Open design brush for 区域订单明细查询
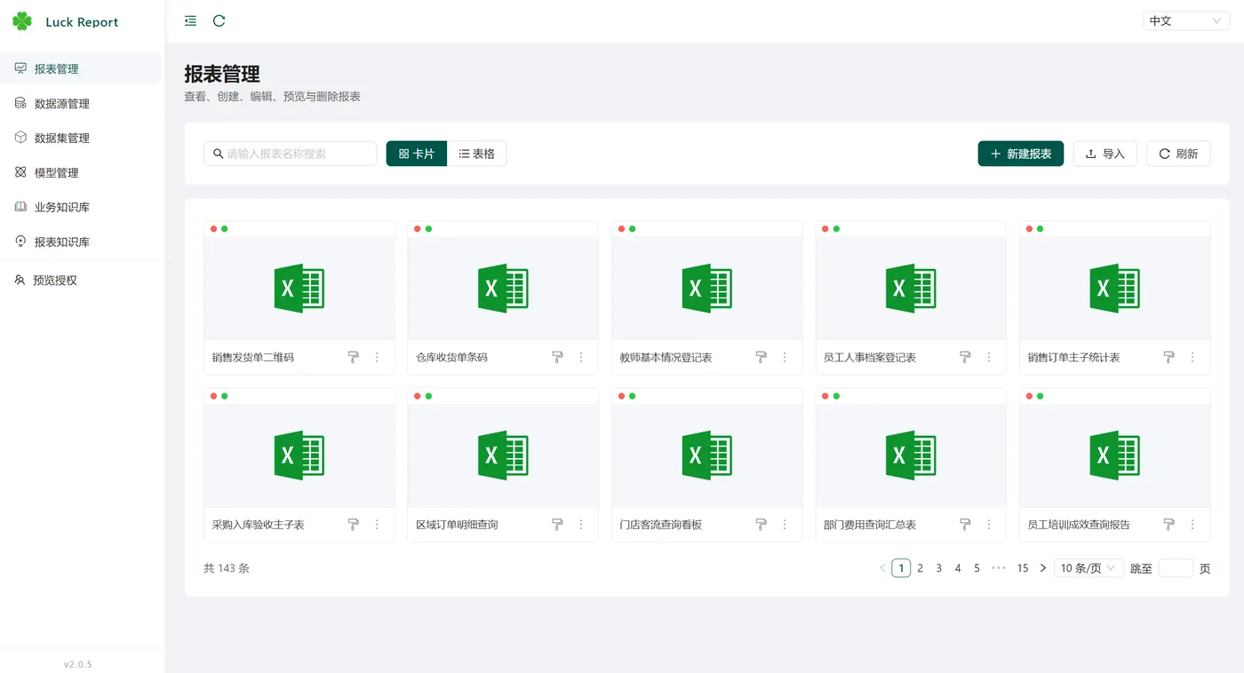This screenshot has height=673, width=1244. tap(558, 525)
